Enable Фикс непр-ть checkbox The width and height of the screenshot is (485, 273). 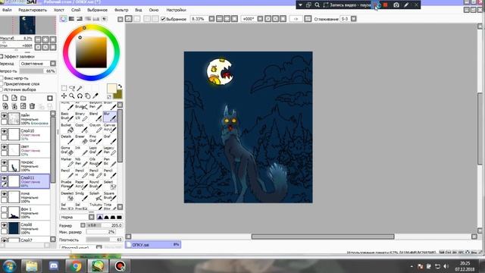[x=2, y=78]
